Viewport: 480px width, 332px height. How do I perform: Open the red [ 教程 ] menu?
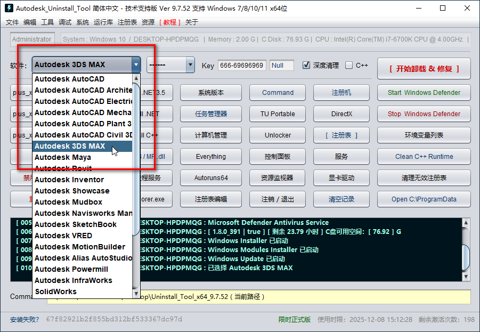point(170,22)
